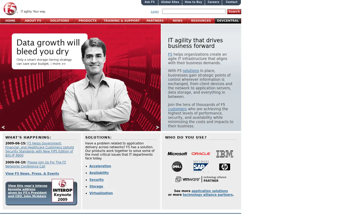Click the SAP partner logo

coord(201,166)
